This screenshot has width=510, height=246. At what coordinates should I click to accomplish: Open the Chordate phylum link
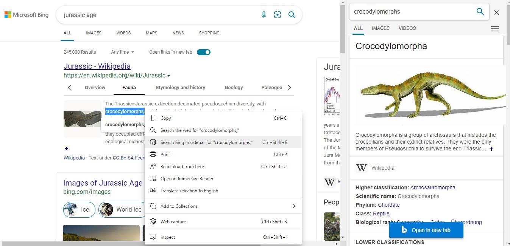coord(388,205)
